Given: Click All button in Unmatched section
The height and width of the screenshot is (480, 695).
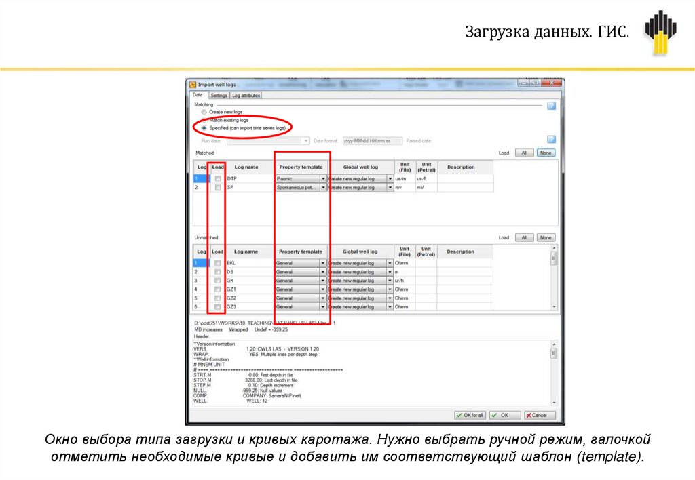Looking at the screenshot, I should pos(524,238).
